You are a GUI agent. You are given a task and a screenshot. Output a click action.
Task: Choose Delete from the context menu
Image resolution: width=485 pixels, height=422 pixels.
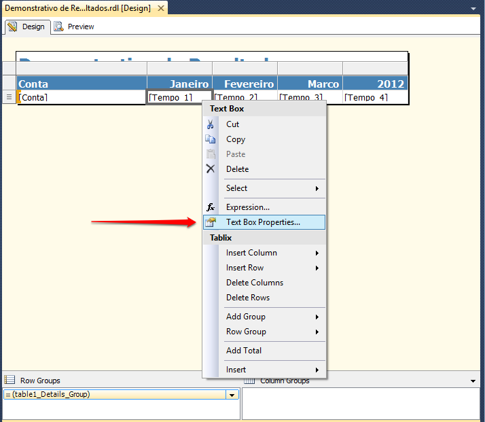click(x=264, y=169)
